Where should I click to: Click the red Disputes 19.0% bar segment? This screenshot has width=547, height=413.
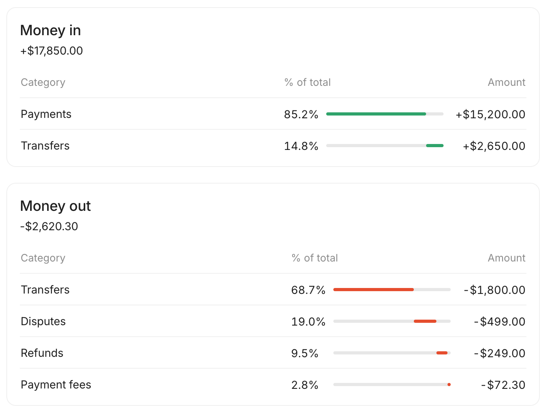coord(425,321)
